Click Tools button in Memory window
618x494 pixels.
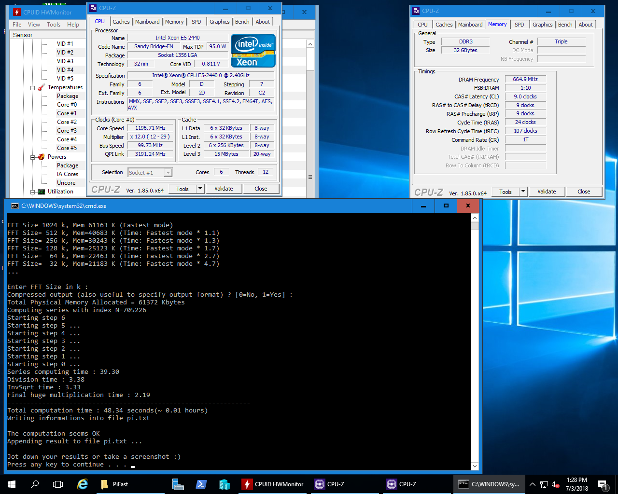click(506, 192)
